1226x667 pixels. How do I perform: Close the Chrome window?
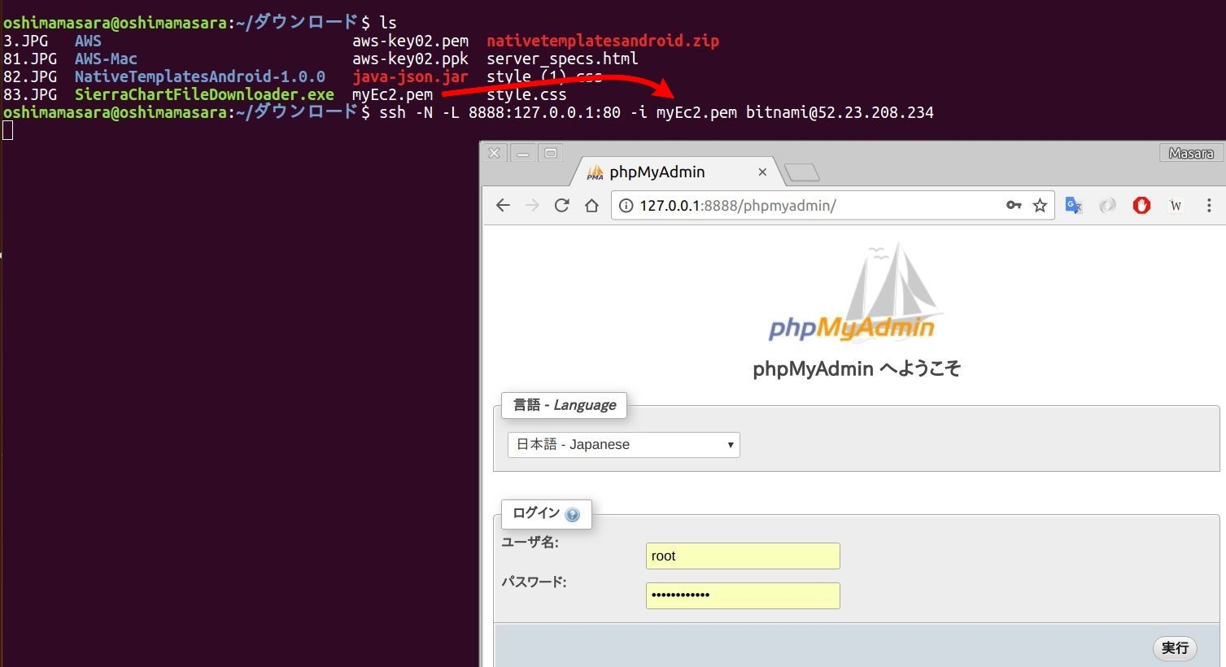pyautogui.click(x=494, y=152)
